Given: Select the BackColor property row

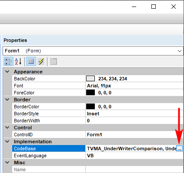Looking at the screenshot, I should (x=97, y=79).
